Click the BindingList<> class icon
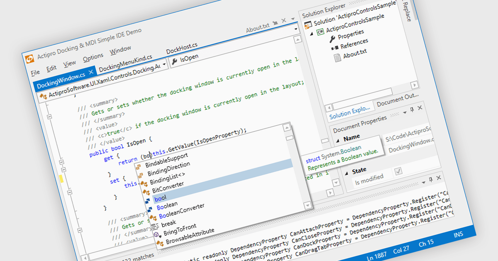This screenshot has height=261, width=498. pos(144,184)
